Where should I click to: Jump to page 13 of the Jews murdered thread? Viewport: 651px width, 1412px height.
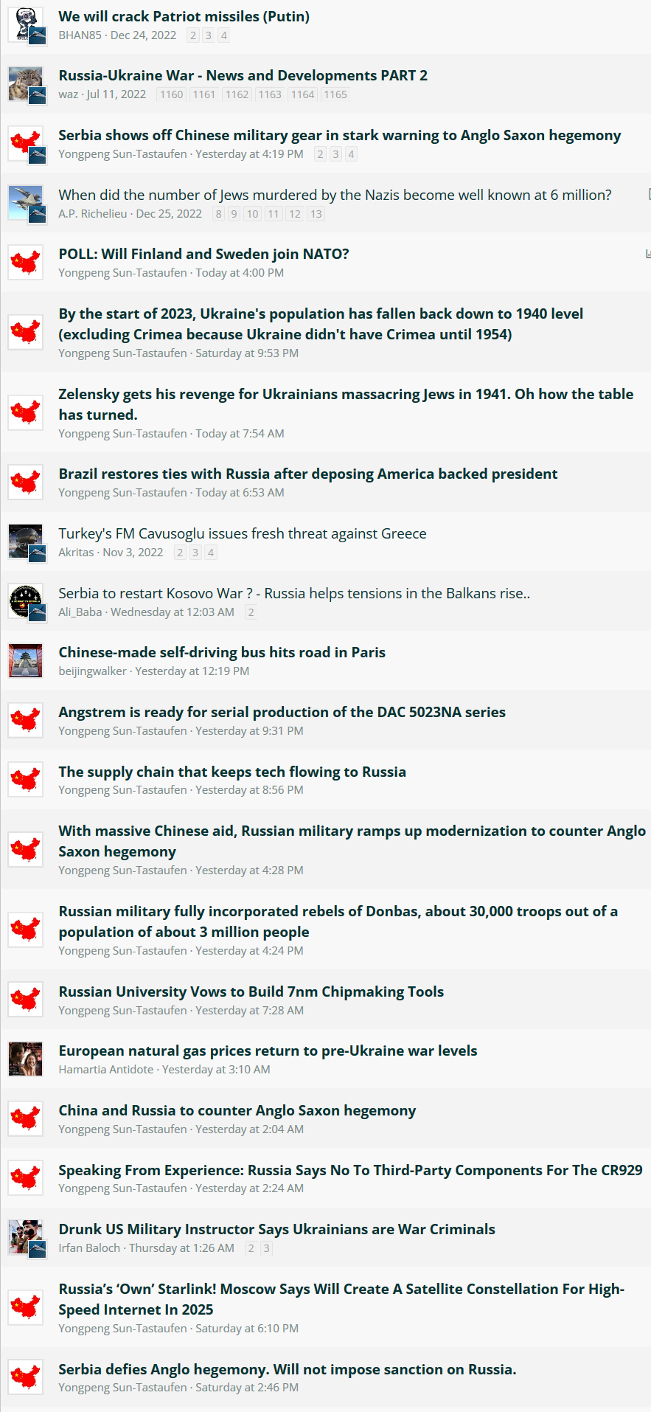[316, 214]
